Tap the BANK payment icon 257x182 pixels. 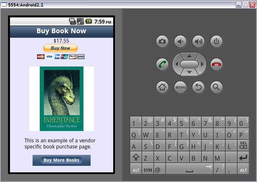pyautogui.click(x=81, y=56)
